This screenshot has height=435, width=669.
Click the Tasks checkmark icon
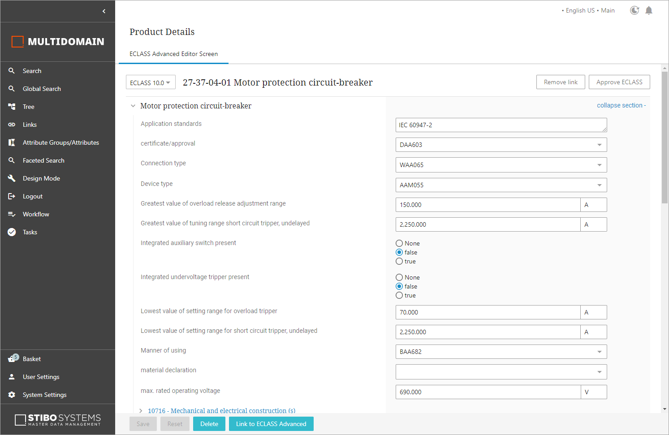coord(12,232)
